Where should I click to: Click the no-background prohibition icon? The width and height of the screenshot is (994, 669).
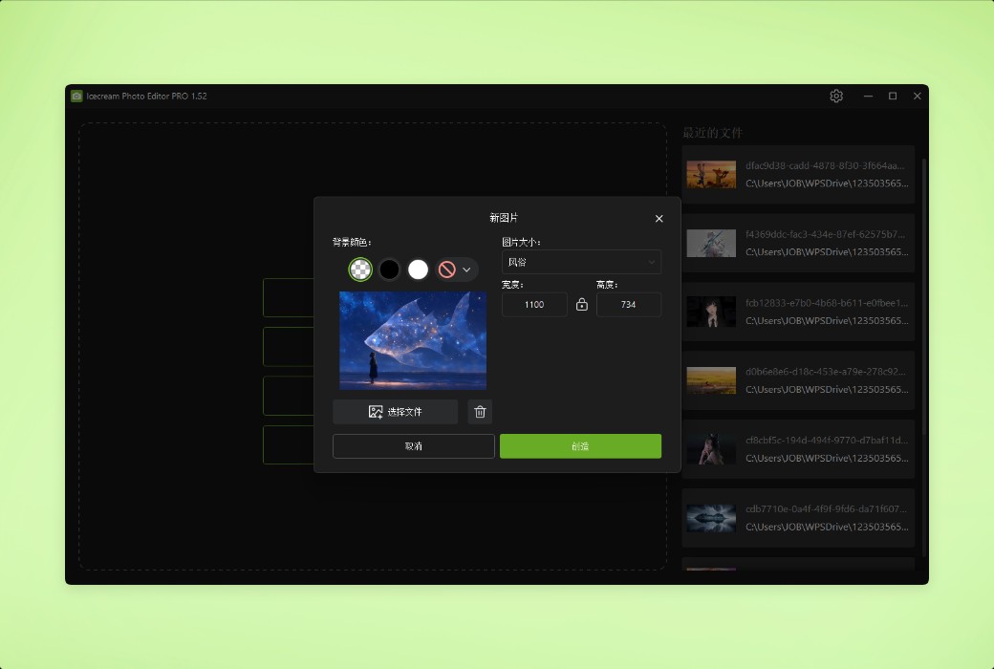point(447,270)
